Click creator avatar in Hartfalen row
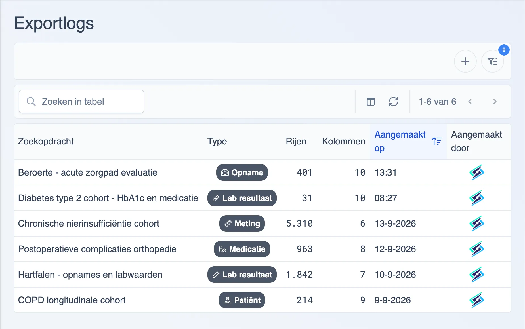525x329 pixels. point(477,275)
